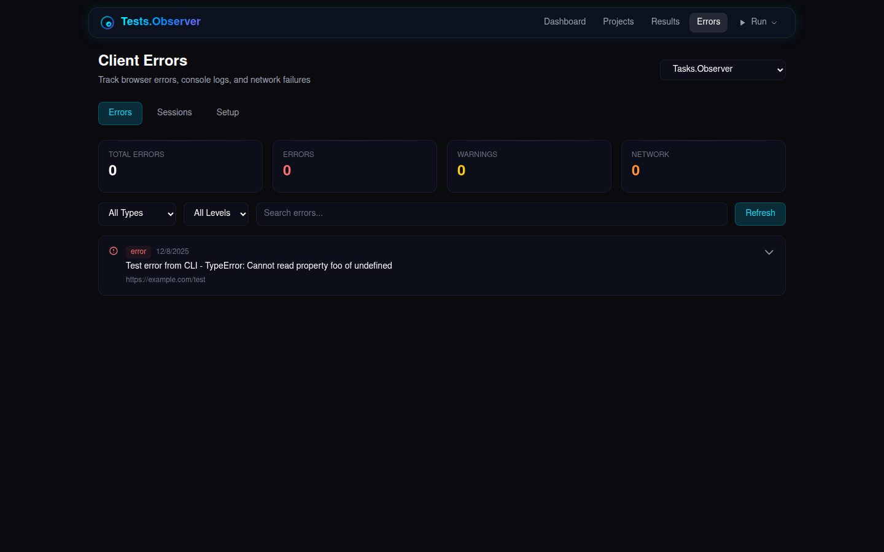This screenshot has height=552, width=884.
Task: Open the Tasks.Observer project dropdown
Action: click(x=723, y=69)
